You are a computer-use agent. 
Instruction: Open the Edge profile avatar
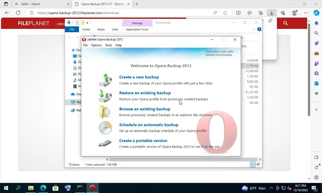point(294,13)
